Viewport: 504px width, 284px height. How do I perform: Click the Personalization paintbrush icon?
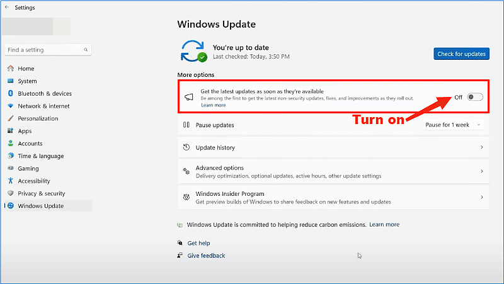[x=11, y=118]
